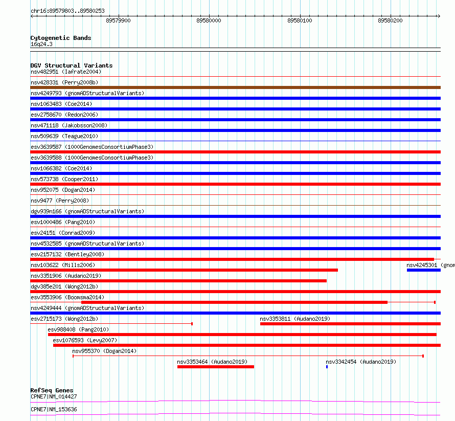Select nsv1066382 (Coe2014) label
This screenshot has height=421, width=455.
(x=61, y=168)
